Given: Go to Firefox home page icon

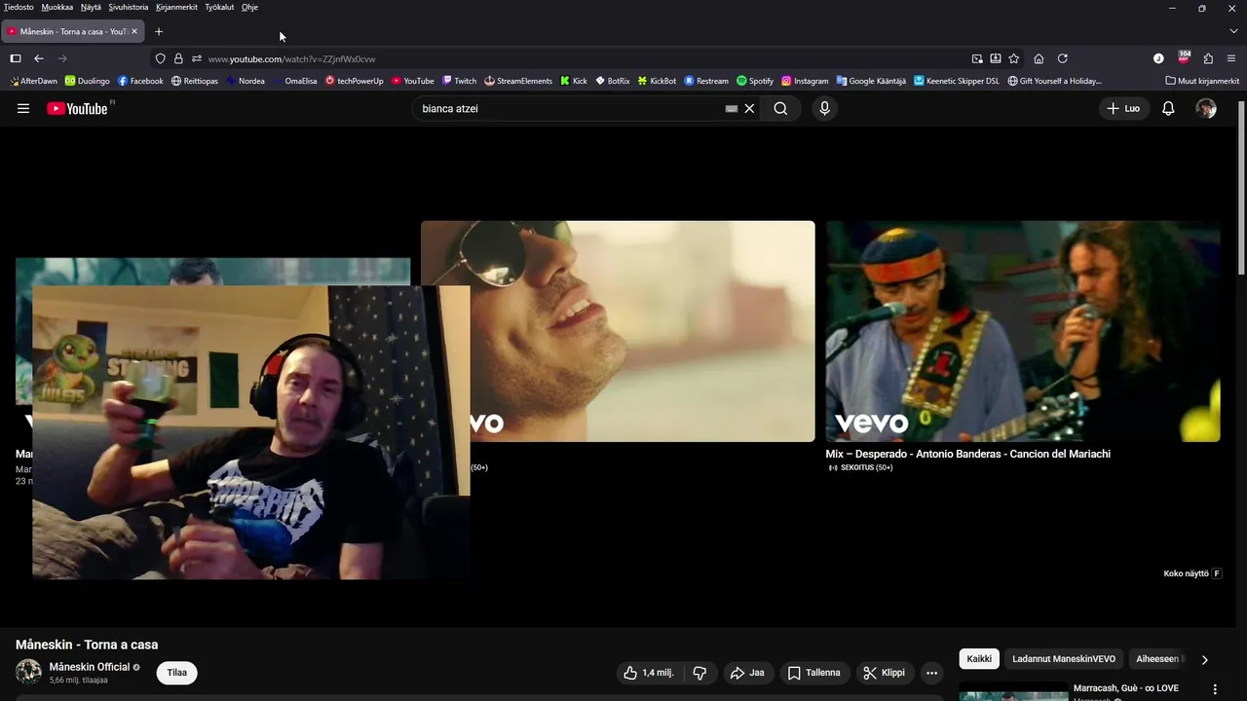Looking at the screenshot, I should 1039,58.
